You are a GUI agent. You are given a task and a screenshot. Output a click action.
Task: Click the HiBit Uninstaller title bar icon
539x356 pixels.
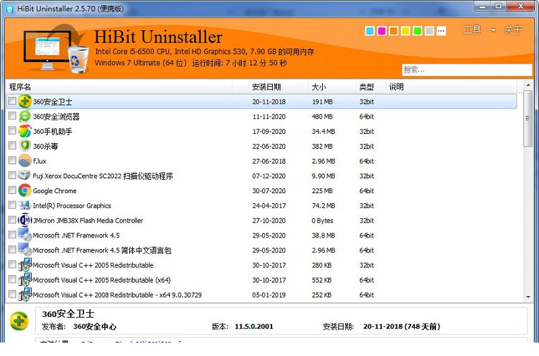(x=10, y=8)
